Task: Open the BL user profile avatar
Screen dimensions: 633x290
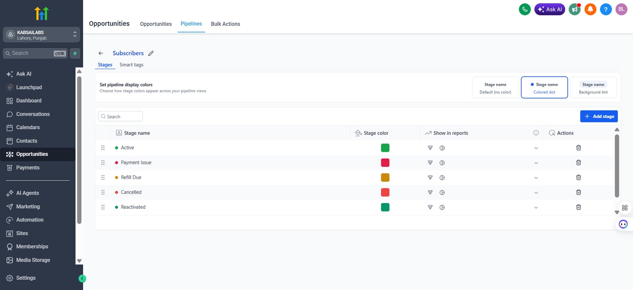Action: point(622,10)
